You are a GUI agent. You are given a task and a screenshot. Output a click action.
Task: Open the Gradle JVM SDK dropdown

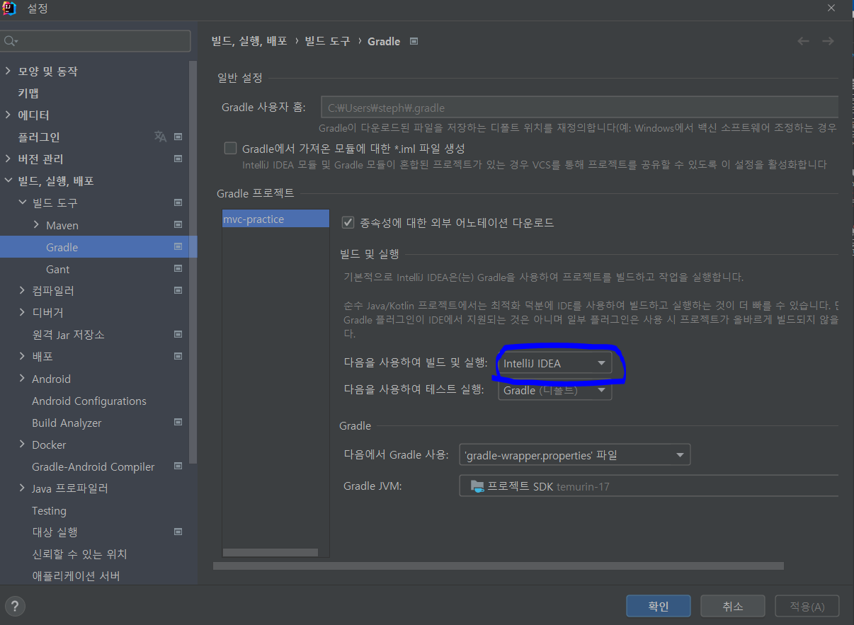click(x=649, y=486)
